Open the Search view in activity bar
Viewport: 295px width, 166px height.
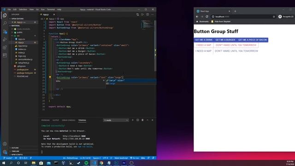tap(5, 24)
